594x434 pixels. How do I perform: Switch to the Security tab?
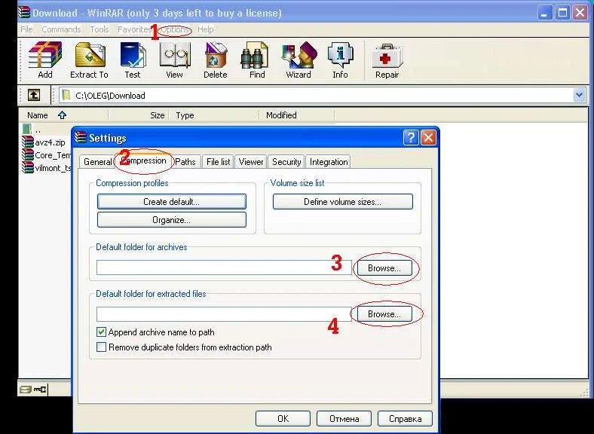[x=286, y=162]
